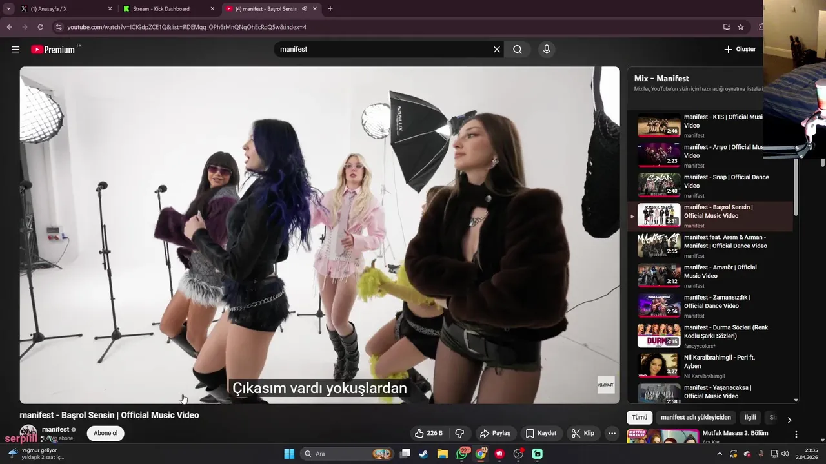This screenshot has width=826, height=464.
Task: Like the video with thumbs up
Action: coord(428,433)
